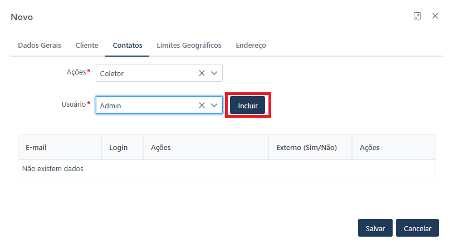Select the Contatos tab
Viewport: 450px width, 245px height.
(127, 46)
